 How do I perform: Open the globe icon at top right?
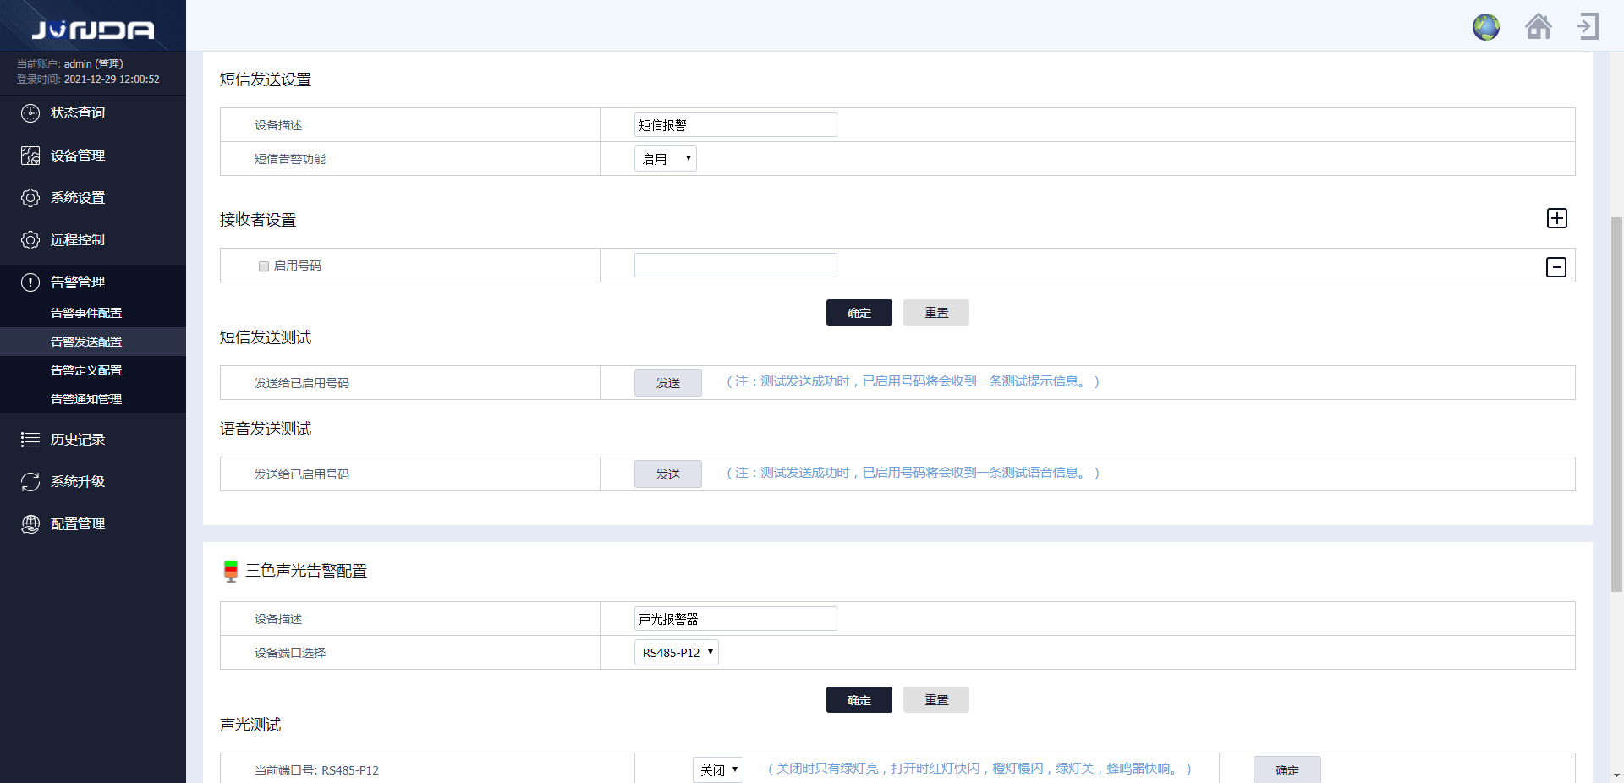(1486, 26)
